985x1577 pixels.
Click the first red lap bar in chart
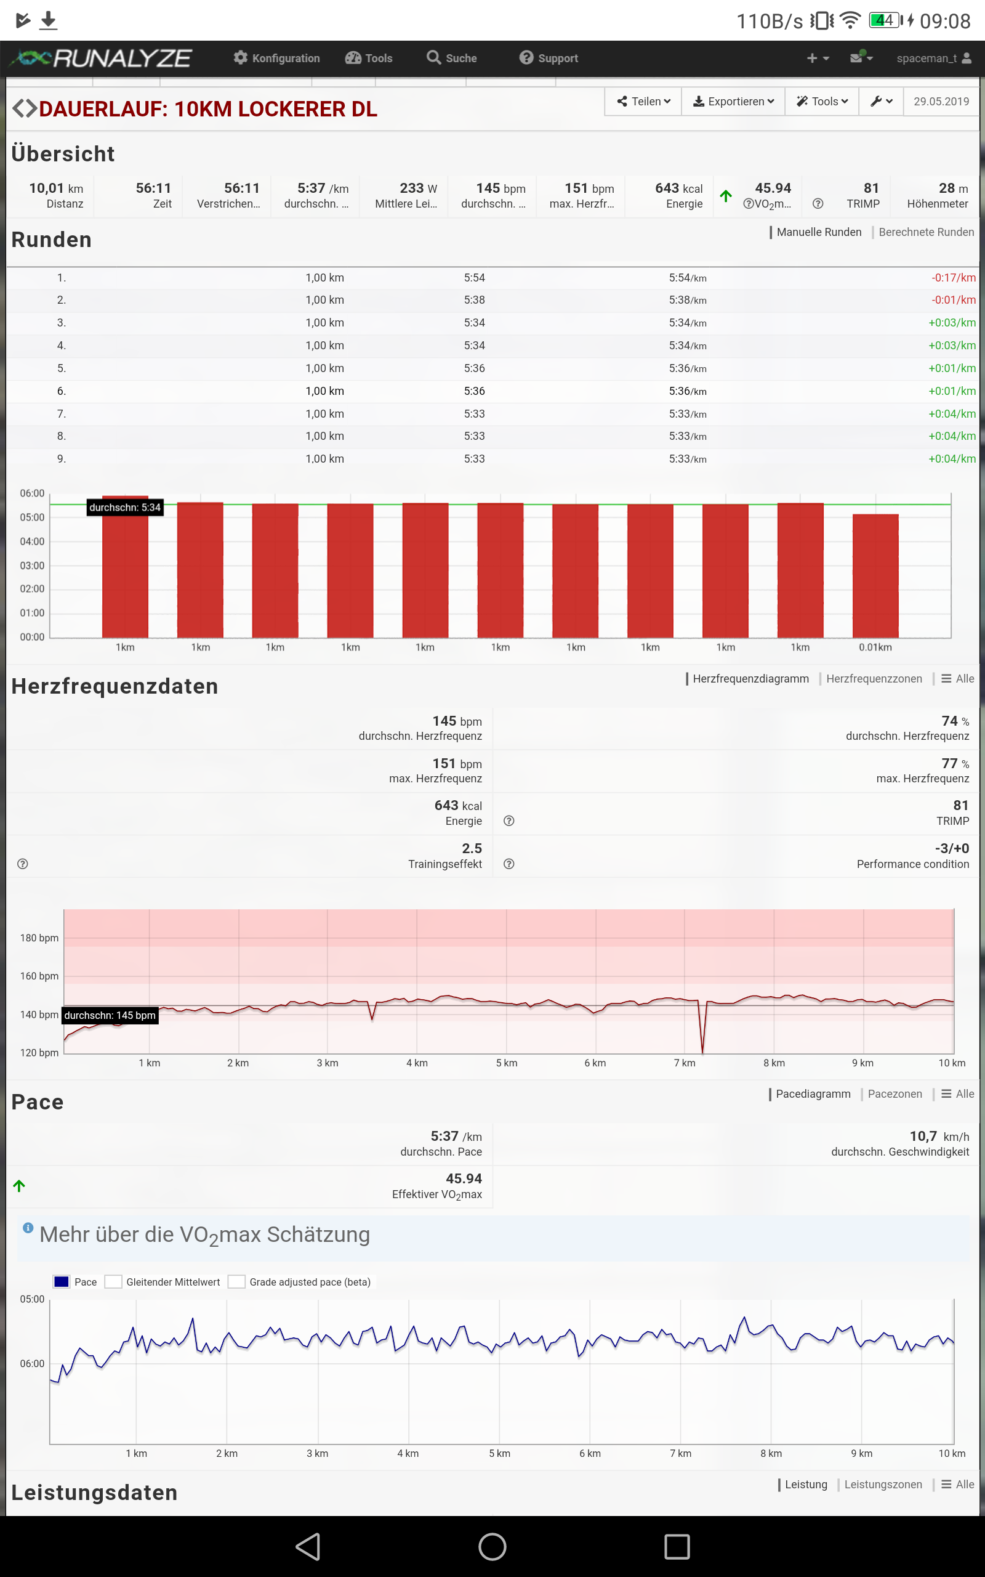click(125, 574)
